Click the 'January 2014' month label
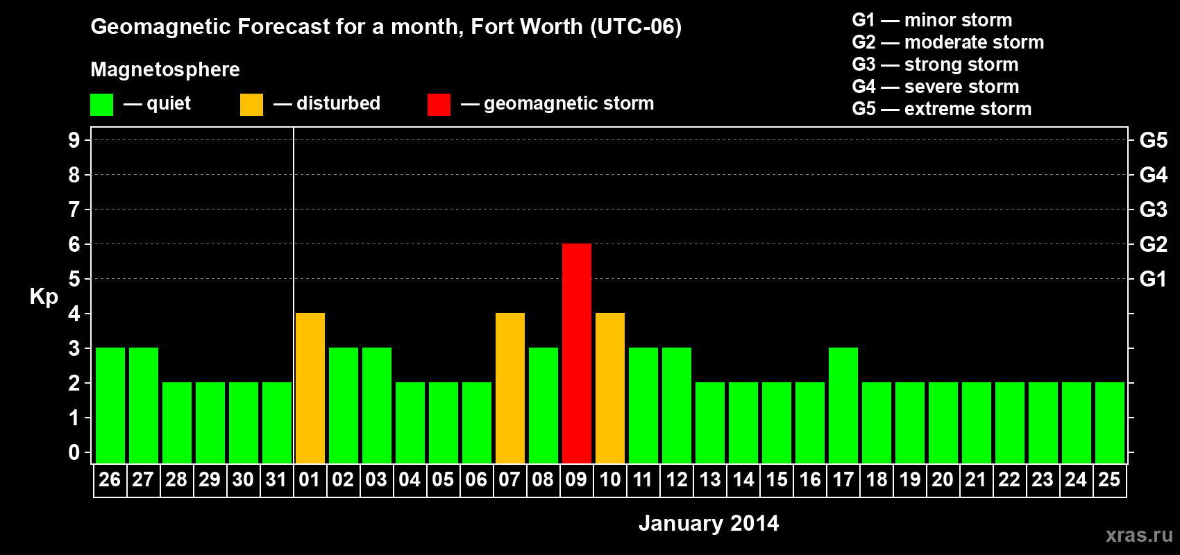 [x=709, y=523]
